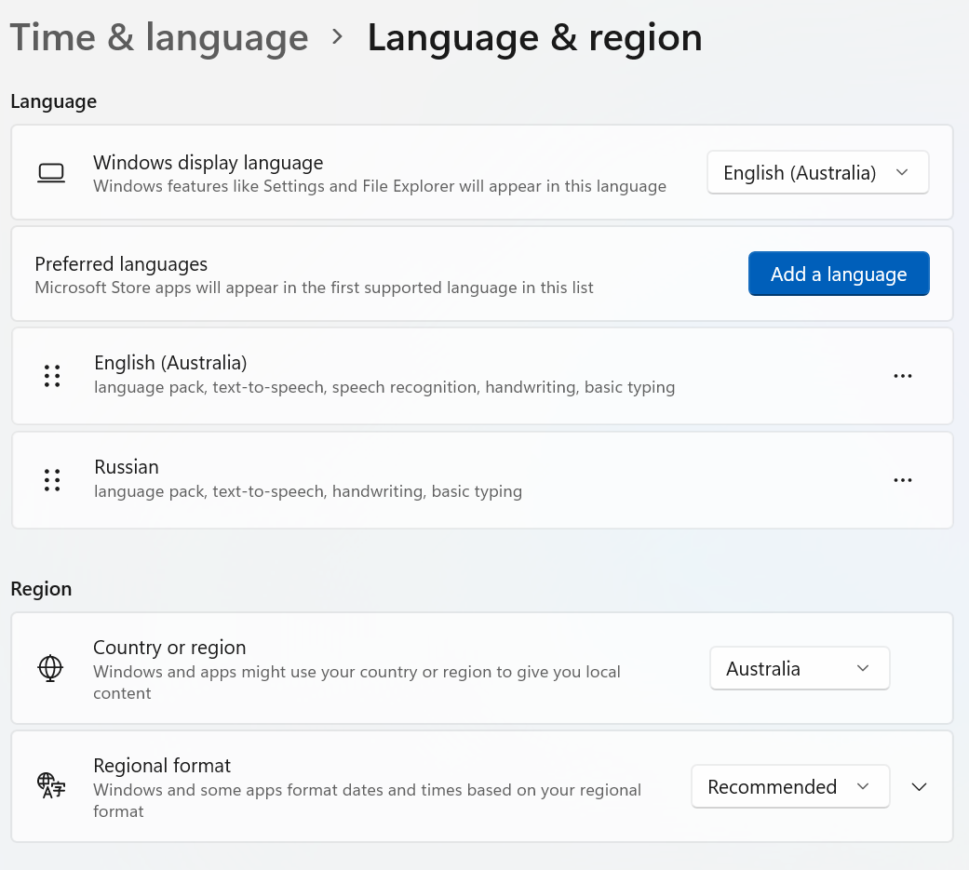Click the Region section heading
969x870 pixels.
41,588
